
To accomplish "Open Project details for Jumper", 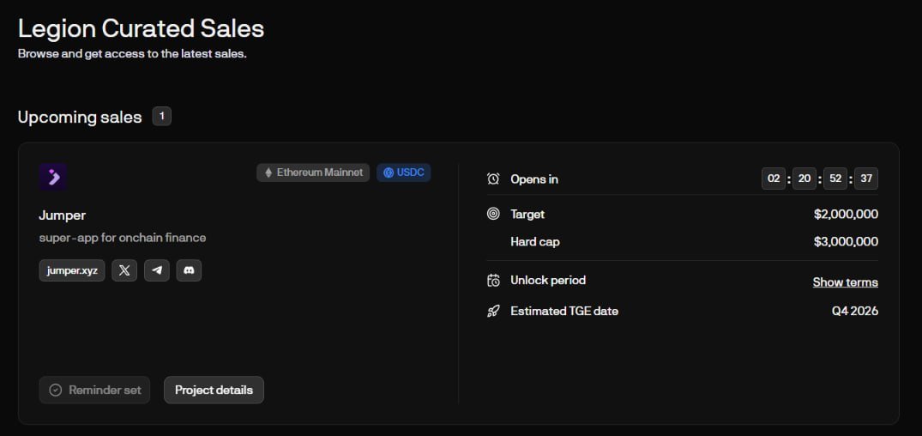I will point(214,391).
